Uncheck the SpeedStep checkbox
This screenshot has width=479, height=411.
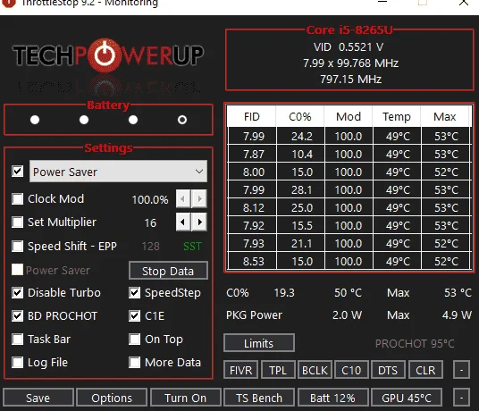click(134, 292)
